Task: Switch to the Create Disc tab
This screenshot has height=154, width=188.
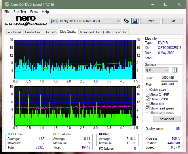Action: (x=33, y=32)
